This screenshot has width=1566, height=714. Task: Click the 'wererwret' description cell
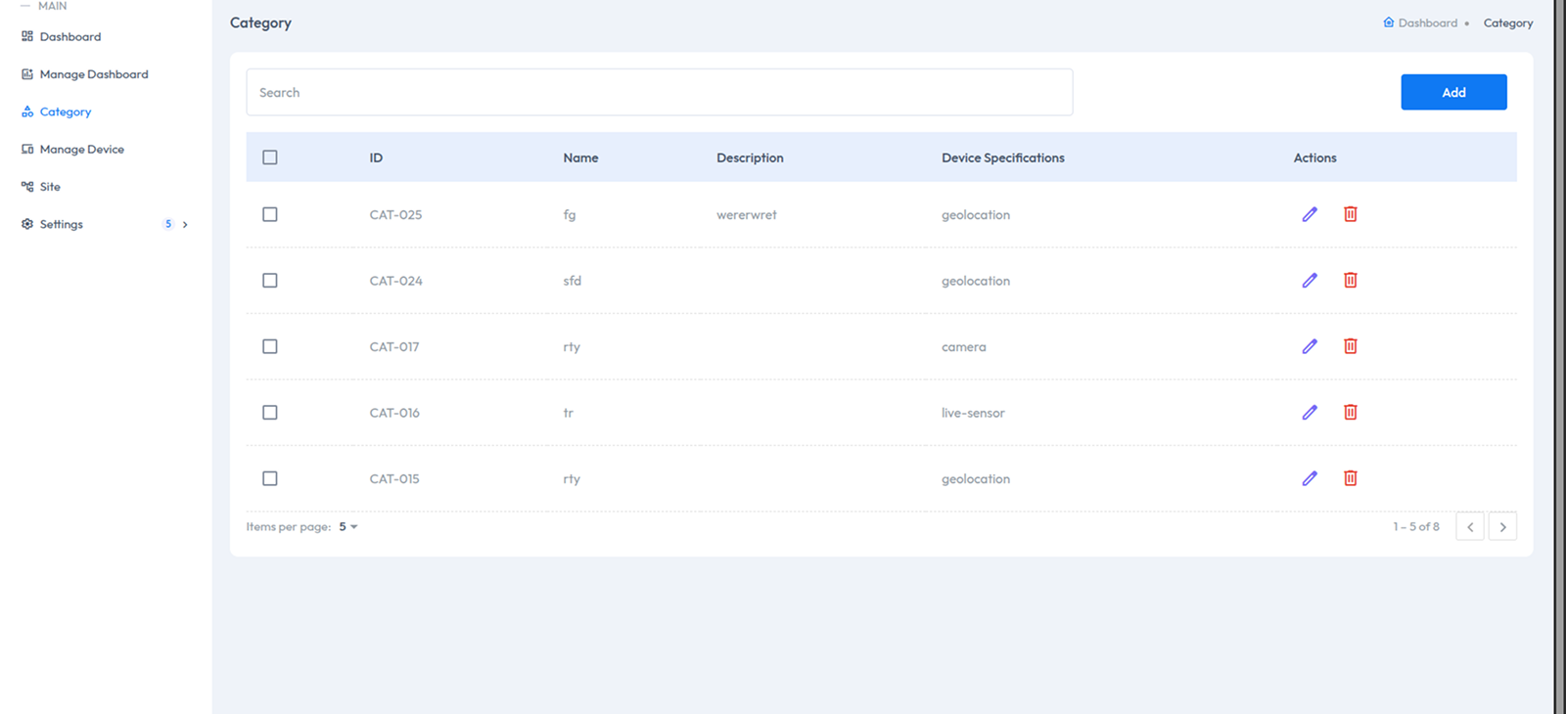pyautogui.click(x=747, y=214)
